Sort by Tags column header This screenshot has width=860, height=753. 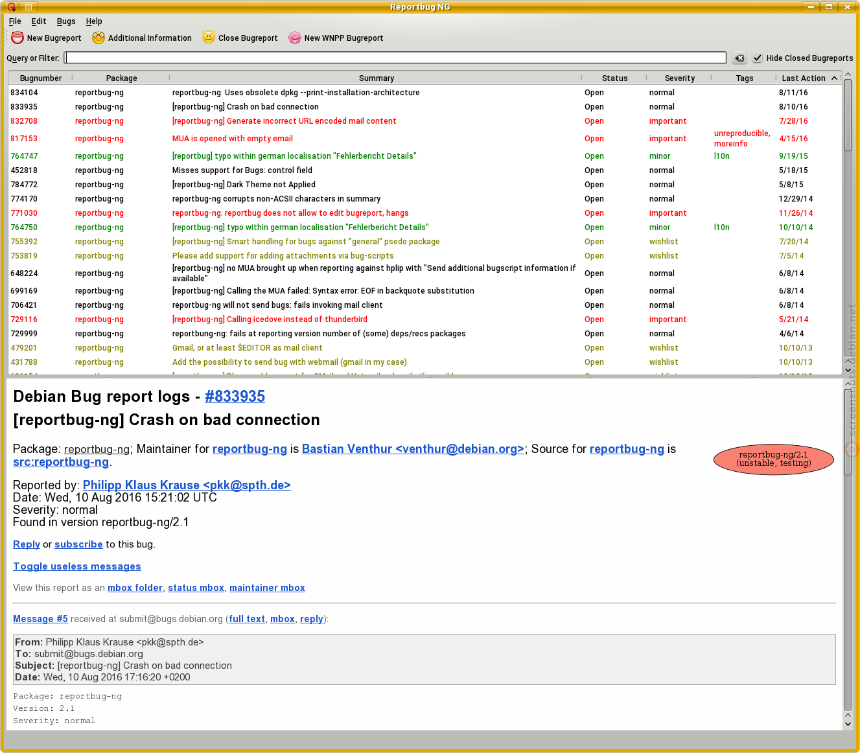(x=744, y=78)
